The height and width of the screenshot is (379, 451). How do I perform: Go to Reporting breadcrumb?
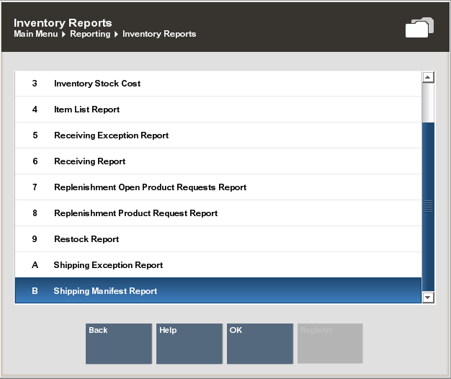[x=90, y=34]
